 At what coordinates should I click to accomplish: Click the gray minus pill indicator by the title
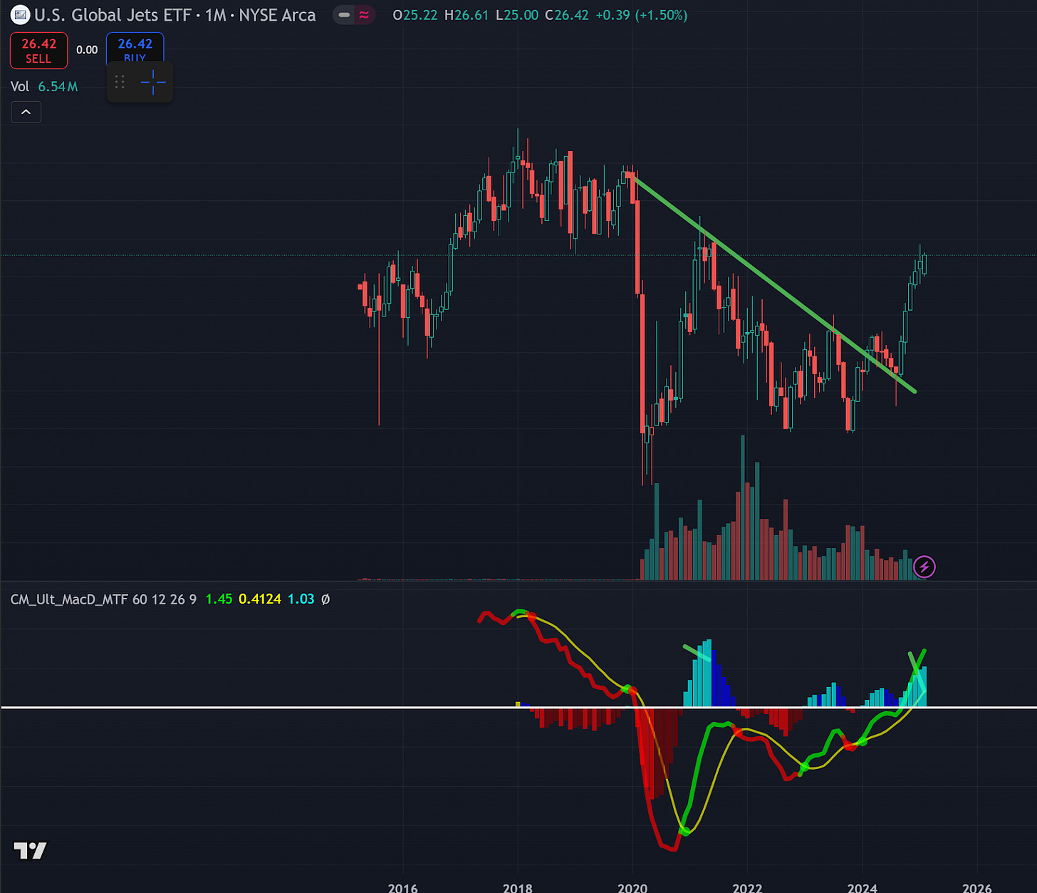[x=345, y=15]
